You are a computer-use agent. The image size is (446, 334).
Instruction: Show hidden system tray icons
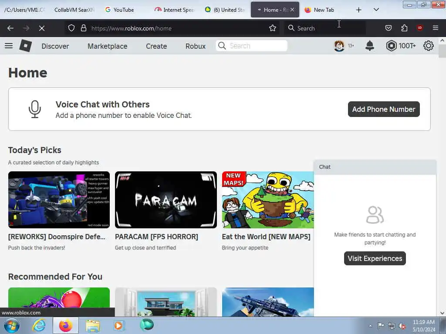(x=370, y=326)
